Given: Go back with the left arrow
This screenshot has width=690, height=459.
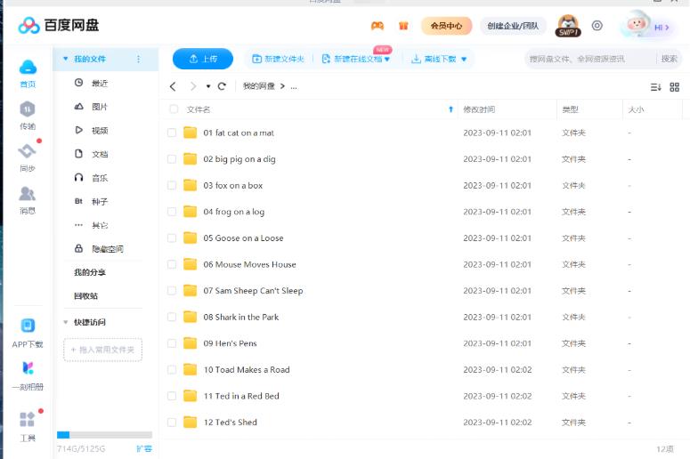Looking at the screenshot, I should coord(173,86).
